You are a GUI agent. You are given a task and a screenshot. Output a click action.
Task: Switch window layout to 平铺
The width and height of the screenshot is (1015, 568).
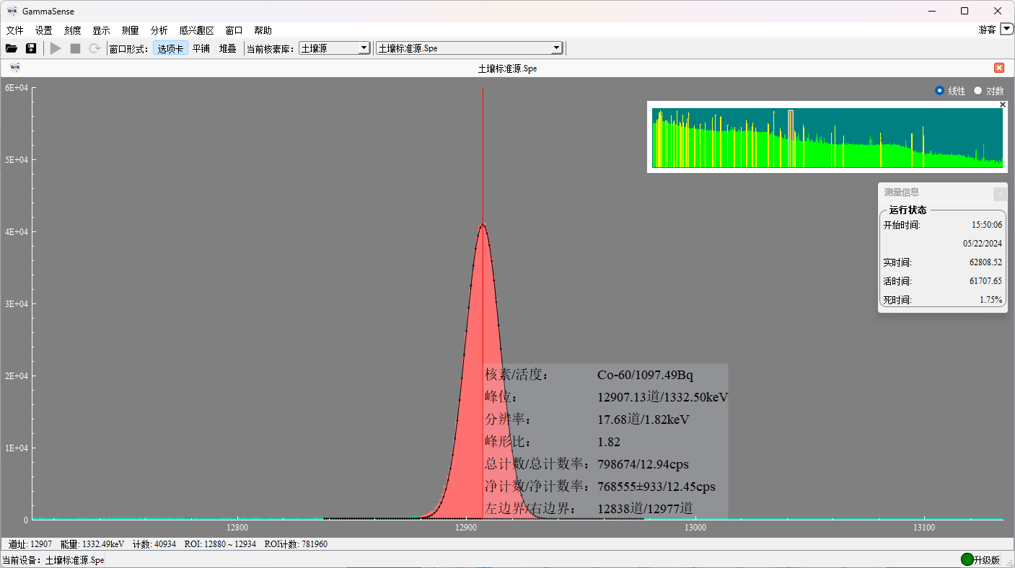click(x=201, y=48)
